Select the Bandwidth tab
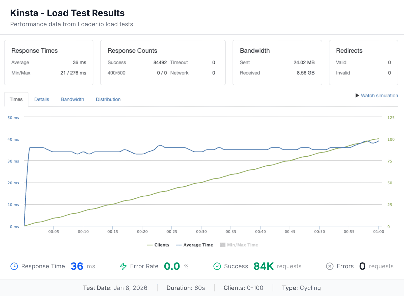This screenshot has width=404, height=296. pos(72,99)
